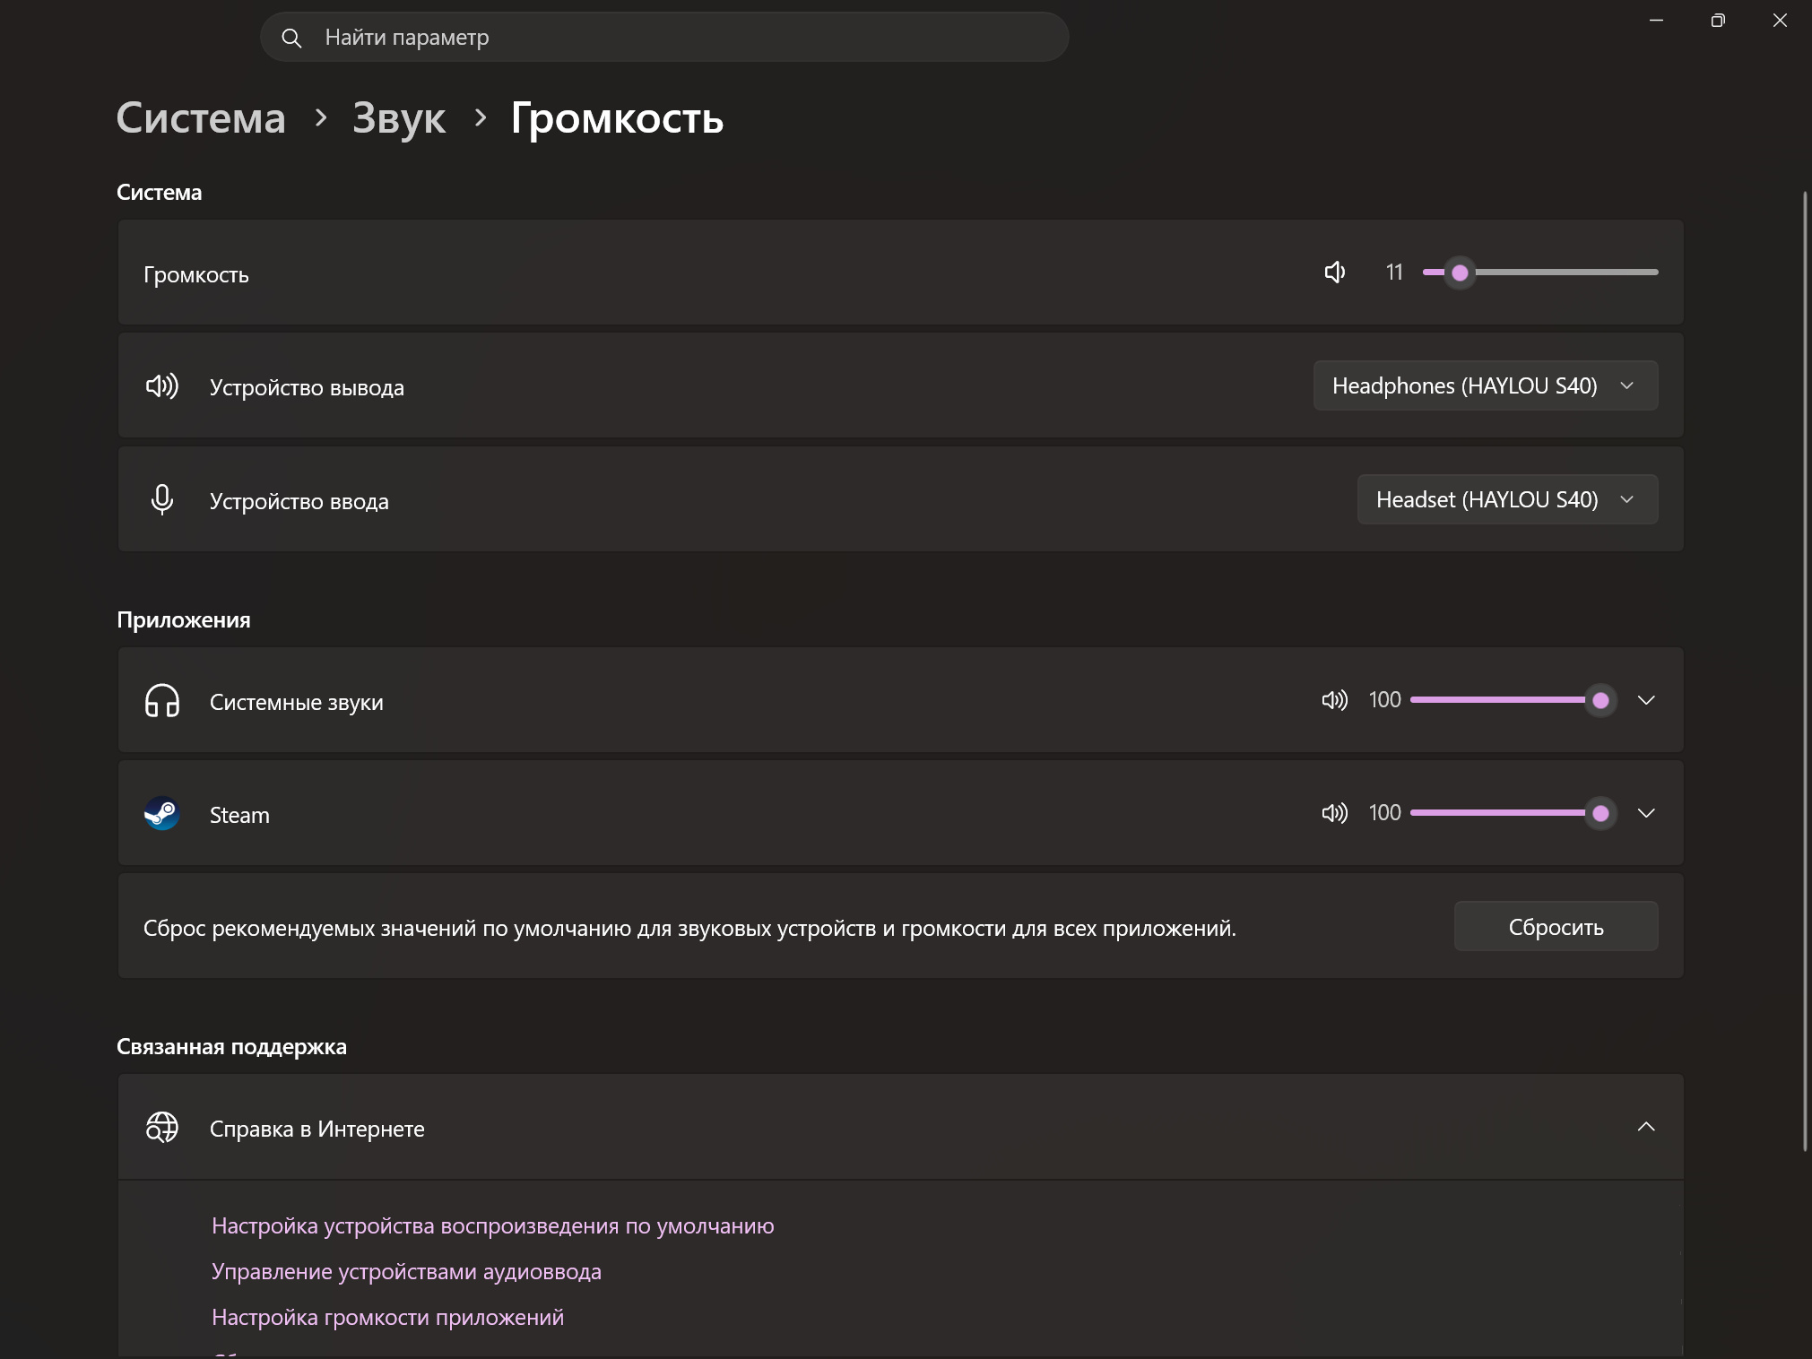Click the Steam volume slider
This screenshot has height=1359, width=1812.
[1513, 813]
